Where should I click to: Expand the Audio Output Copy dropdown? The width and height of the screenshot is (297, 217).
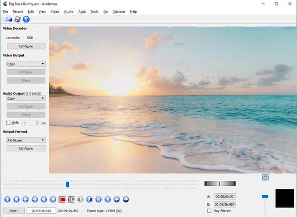[x=25, y=98]
